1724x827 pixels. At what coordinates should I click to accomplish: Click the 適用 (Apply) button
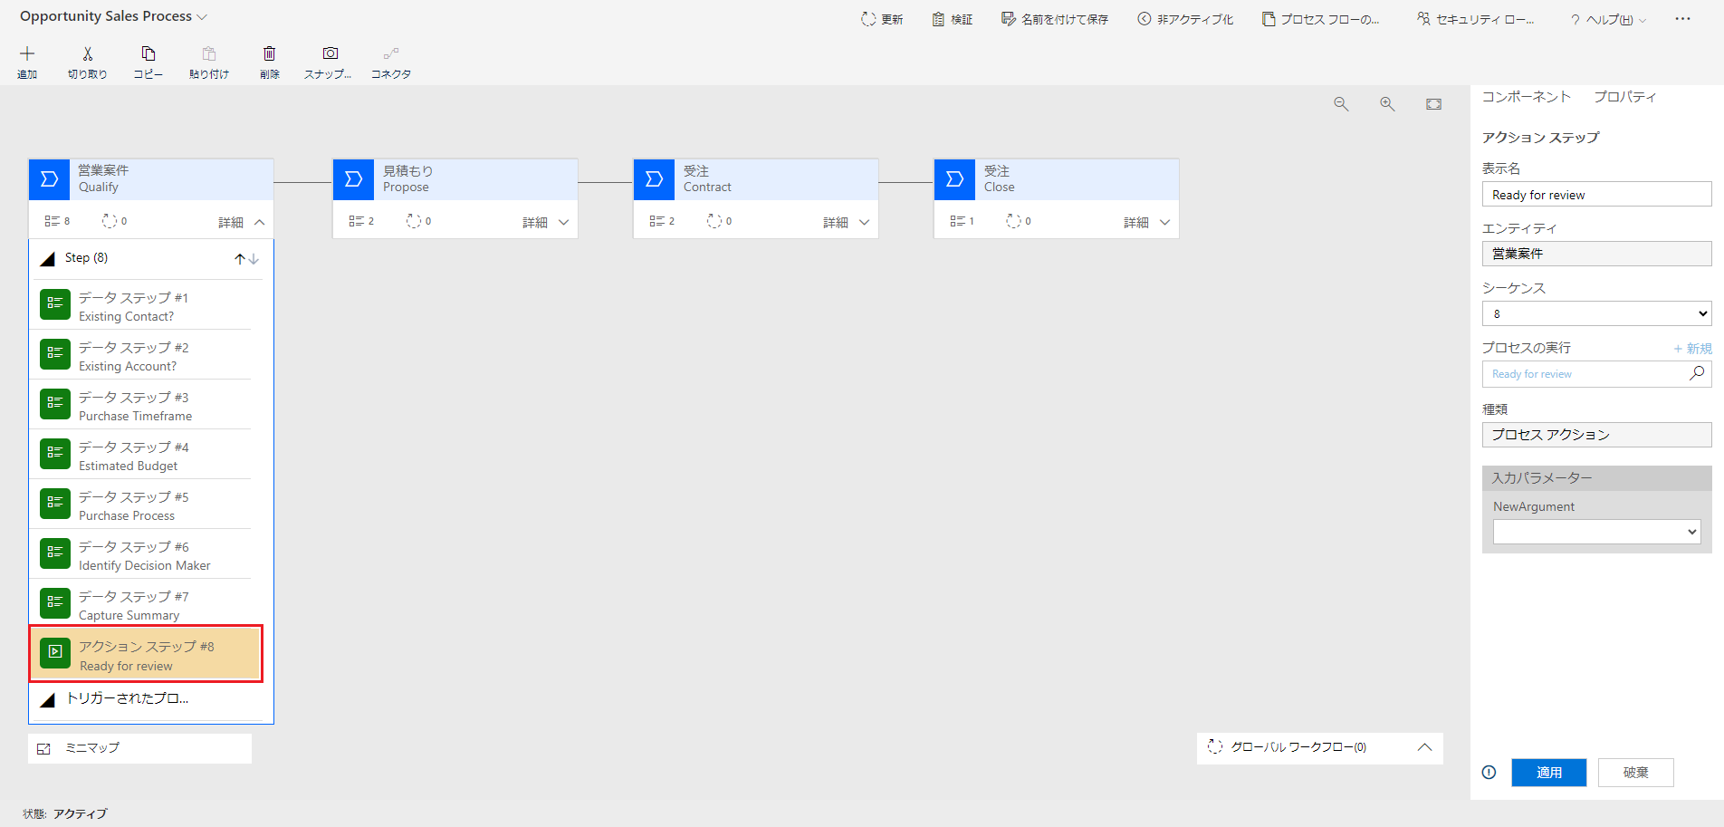click(1548, 773)
